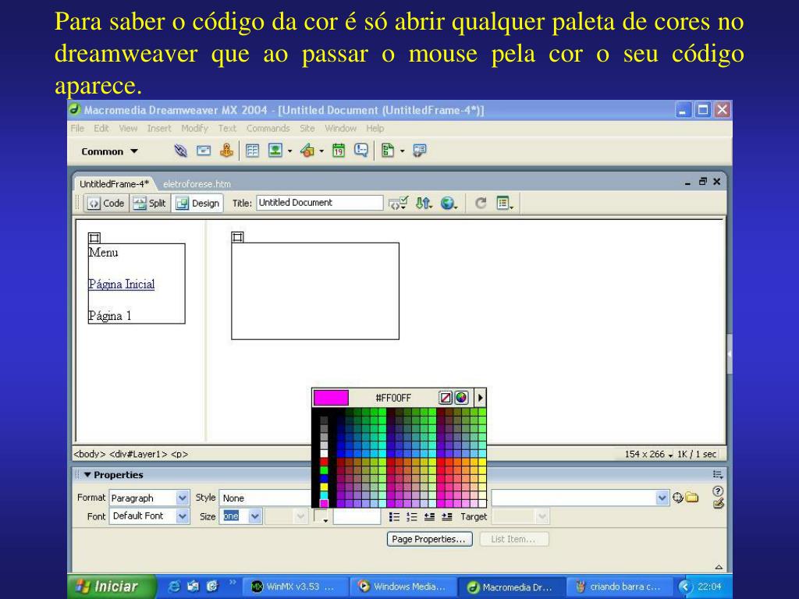Select the <div#Layer1> tag selector
Screen dimensions: 799x599
[x=138, y=454]
